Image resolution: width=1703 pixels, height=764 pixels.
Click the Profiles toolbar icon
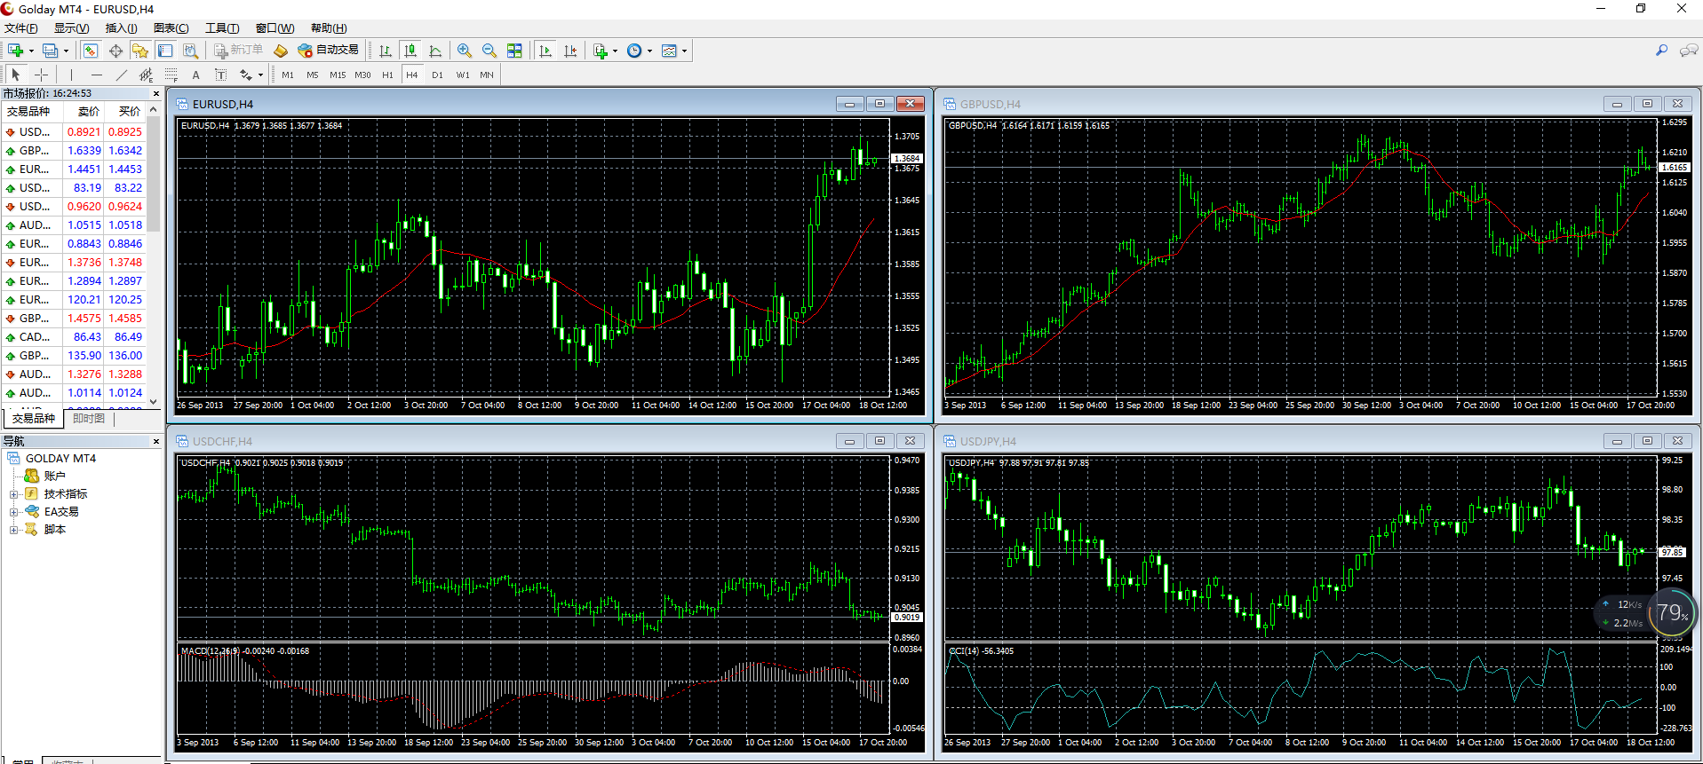(x=51, y=51)
